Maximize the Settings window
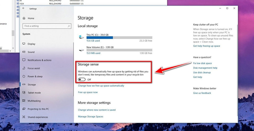The image size is (254, 131). click(227, 8)
